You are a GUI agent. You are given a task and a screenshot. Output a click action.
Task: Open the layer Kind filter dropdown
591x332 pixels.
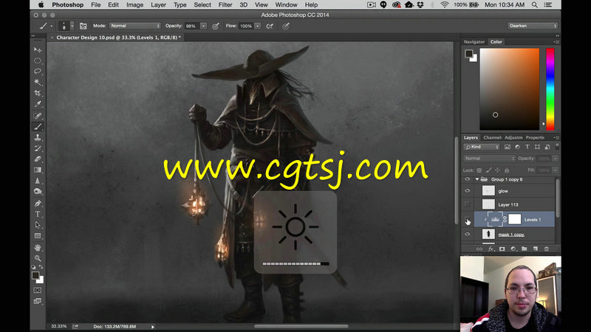tap(482, 147)
